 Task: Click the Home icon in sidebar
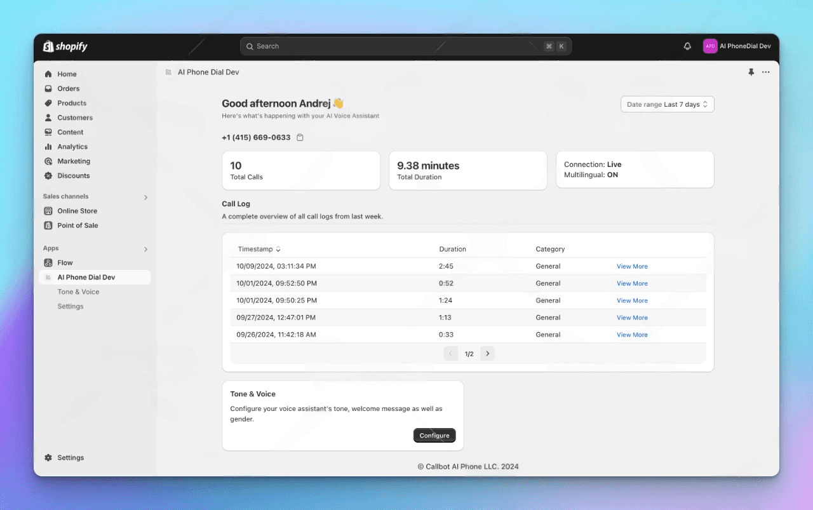point(48,74)
